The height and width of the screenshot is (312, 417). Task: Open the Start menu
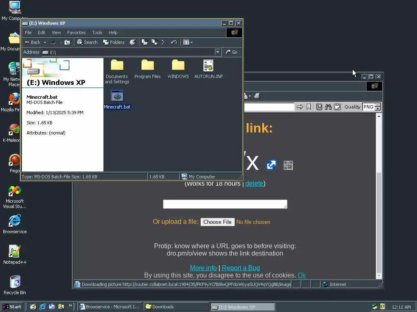(12, 307)
